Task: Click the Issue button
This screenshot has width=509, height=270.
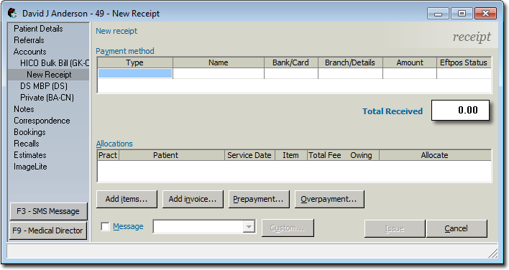Action: point(395,228)
